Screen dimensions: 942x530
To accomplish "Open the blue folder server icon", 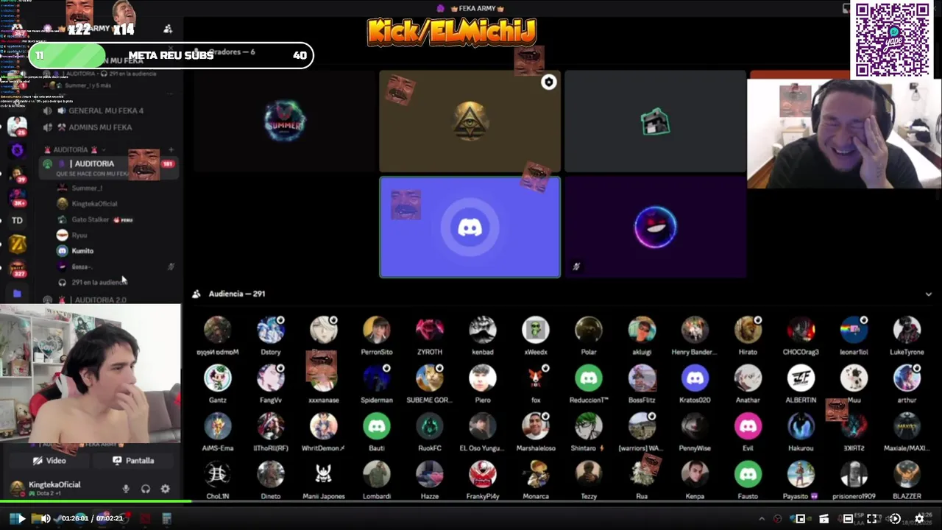I will tap(17, 293).
